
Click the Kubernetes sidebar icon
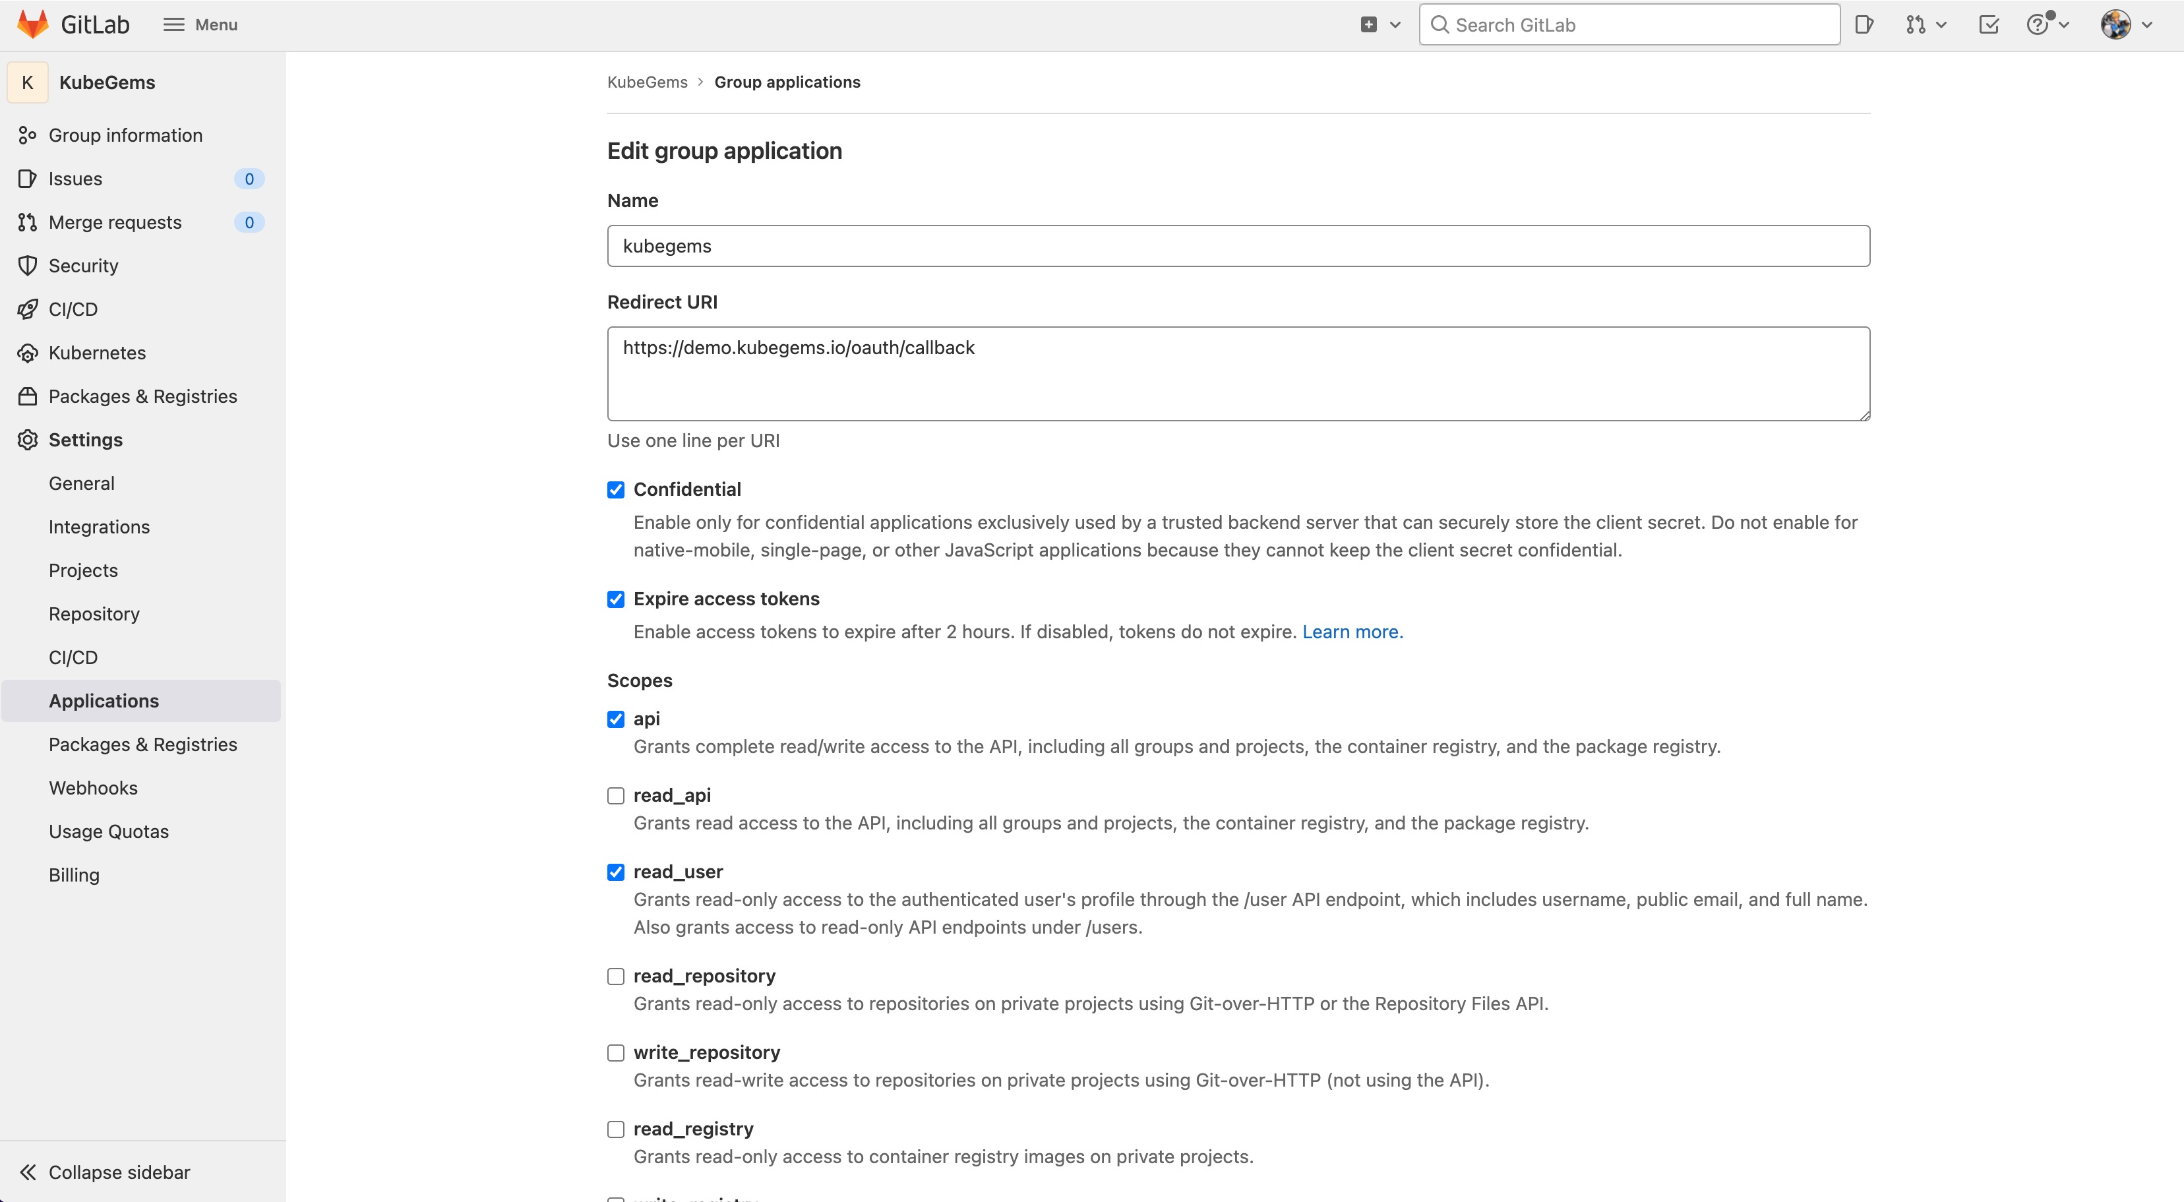(27, 353)
